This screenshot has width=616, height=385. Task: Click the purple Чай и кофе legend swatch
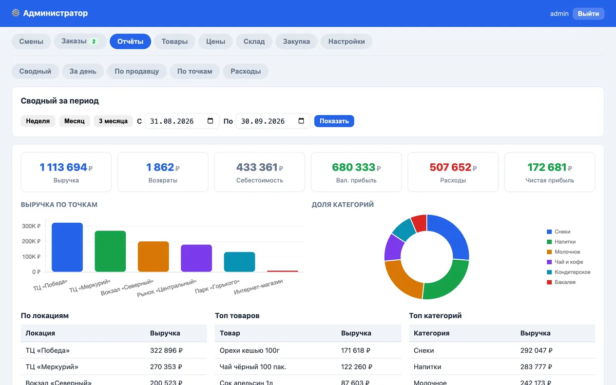549,262
